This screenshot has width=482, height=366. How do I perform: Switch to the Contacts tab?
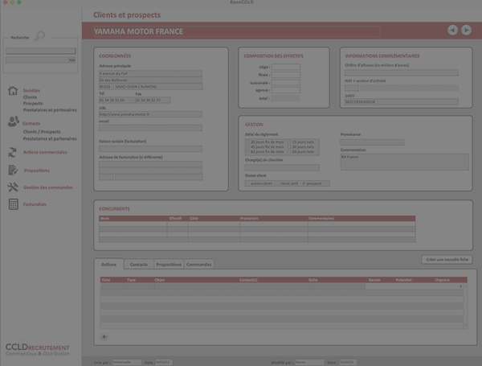coord(139,265)
